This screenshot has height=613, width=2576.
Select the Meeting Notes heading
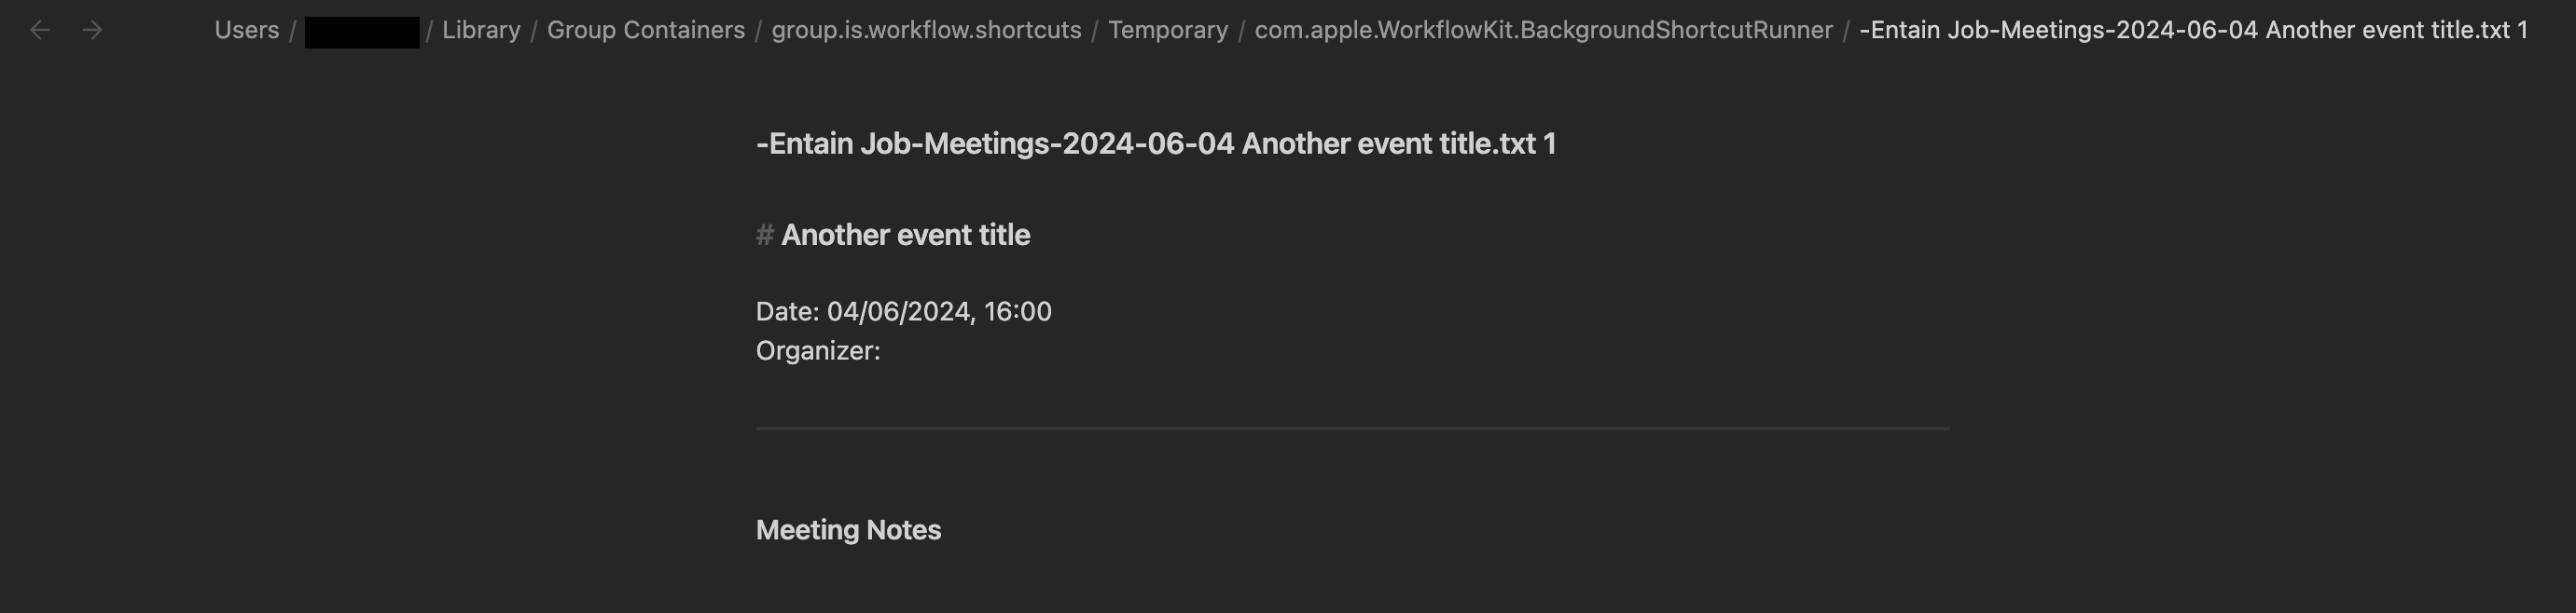click(x=848, y=530)
